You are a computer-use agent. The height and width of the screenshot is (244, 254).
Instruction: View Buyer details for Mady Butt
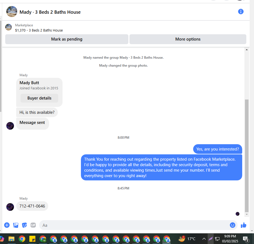[x=39, y=98]
